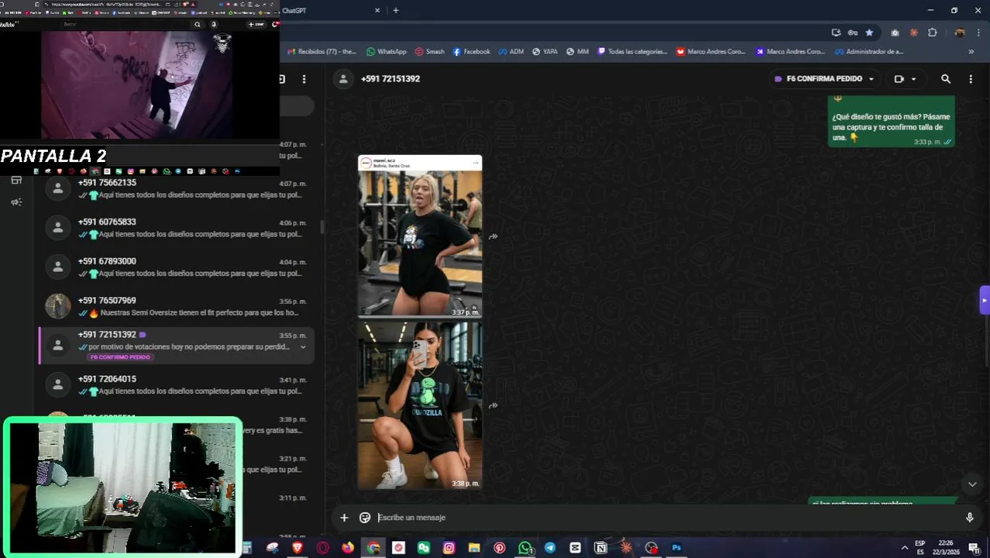Open Firefox from the taskbar
The height and width of the screenshot is (558, 990).
348,548
